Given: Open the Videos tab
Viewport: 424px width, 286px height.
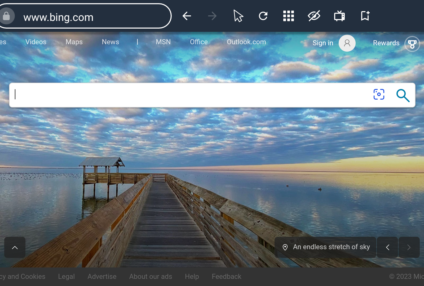Looking at the screenshot, I should pyautogui.click(x=36, y=42).
